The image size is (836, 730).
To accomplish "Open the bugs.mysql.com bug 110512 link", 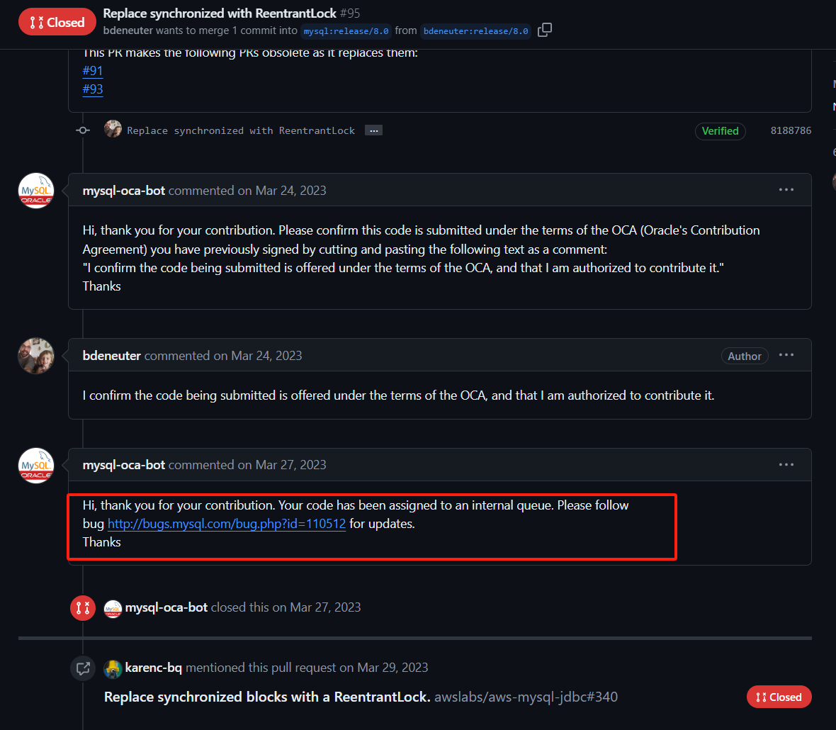I will (227, 524).
